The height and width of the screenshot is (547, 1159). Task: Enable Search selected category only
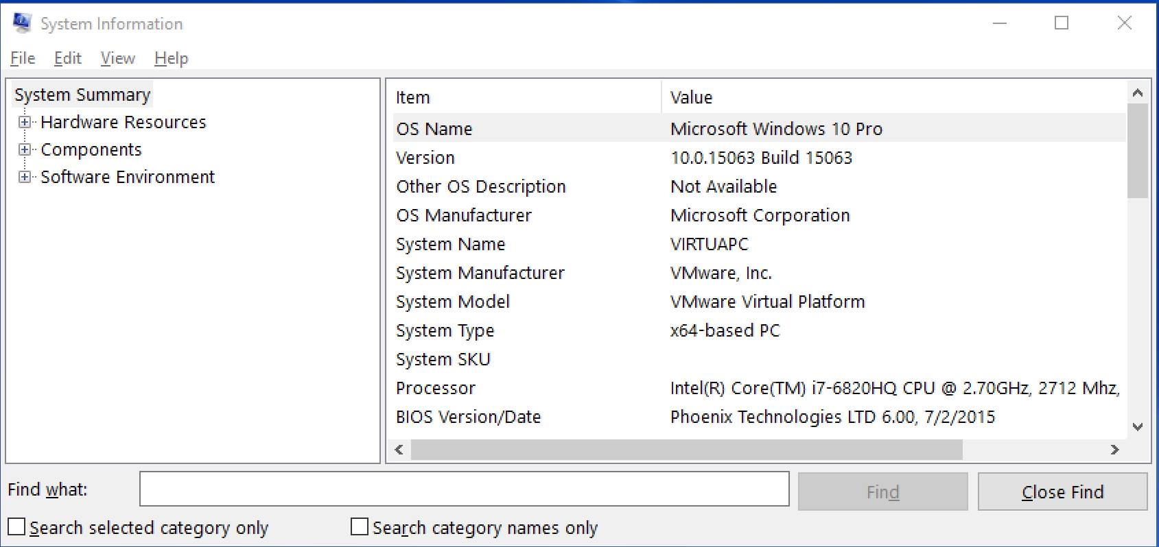point(17,527)
